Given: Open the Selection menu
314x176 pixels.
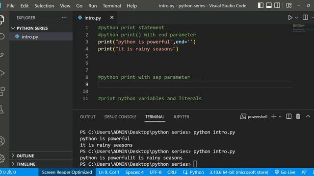Looking at the screenshot, I should click(44, 6).
